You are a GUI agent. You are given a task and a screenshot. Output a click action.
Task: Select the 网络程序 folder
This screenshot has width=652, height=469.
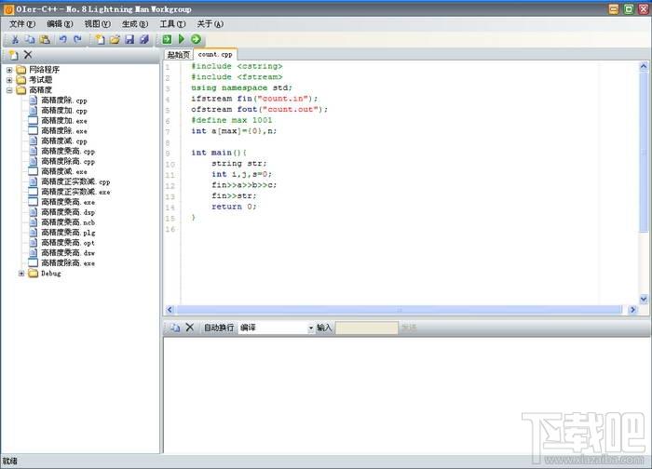click(44, 70)
